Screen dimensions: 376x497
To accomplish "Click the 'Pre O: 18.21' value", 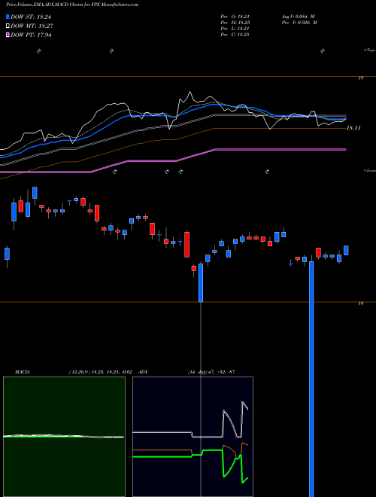I will tap(236, 17).
